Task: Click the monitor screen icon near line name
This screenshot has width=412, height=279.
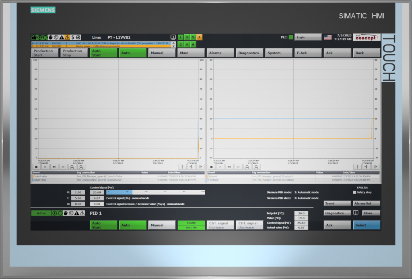Action: click(173, 37)
